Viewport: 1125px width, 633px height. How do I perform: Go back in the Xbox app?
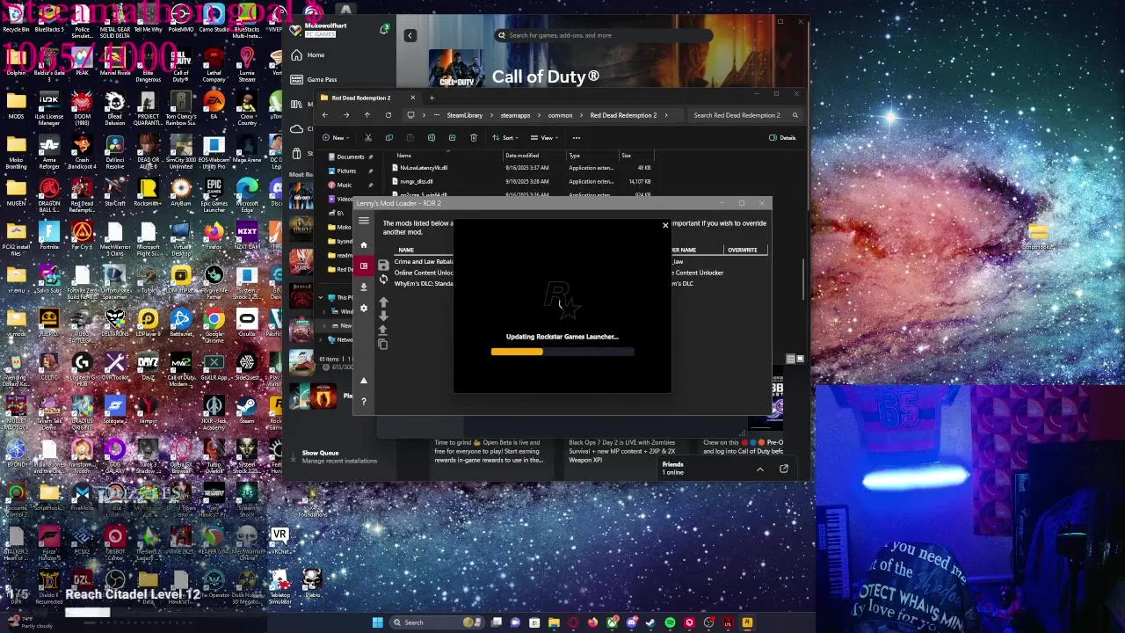tap(410, 35)
